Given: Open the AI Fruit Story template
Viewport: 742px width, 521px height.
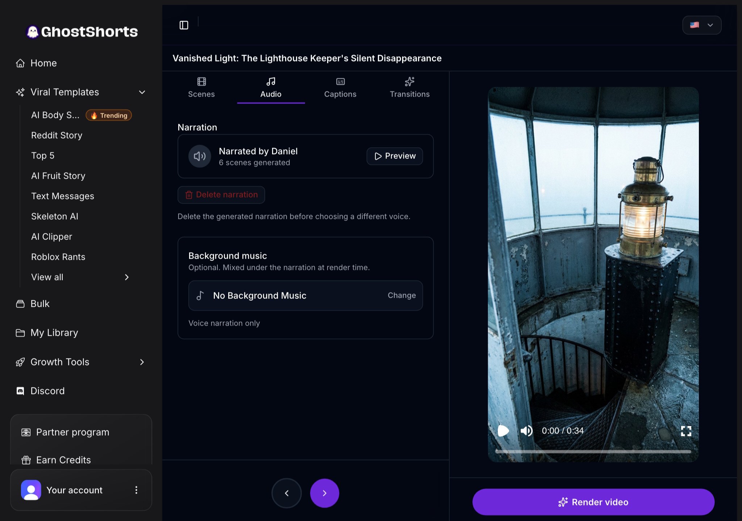Looking at the screenshot, I should pos(58,176).
